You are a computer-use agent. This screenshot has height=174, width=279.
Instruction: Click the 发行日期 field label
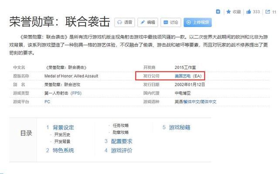click(x=151, y=85)
